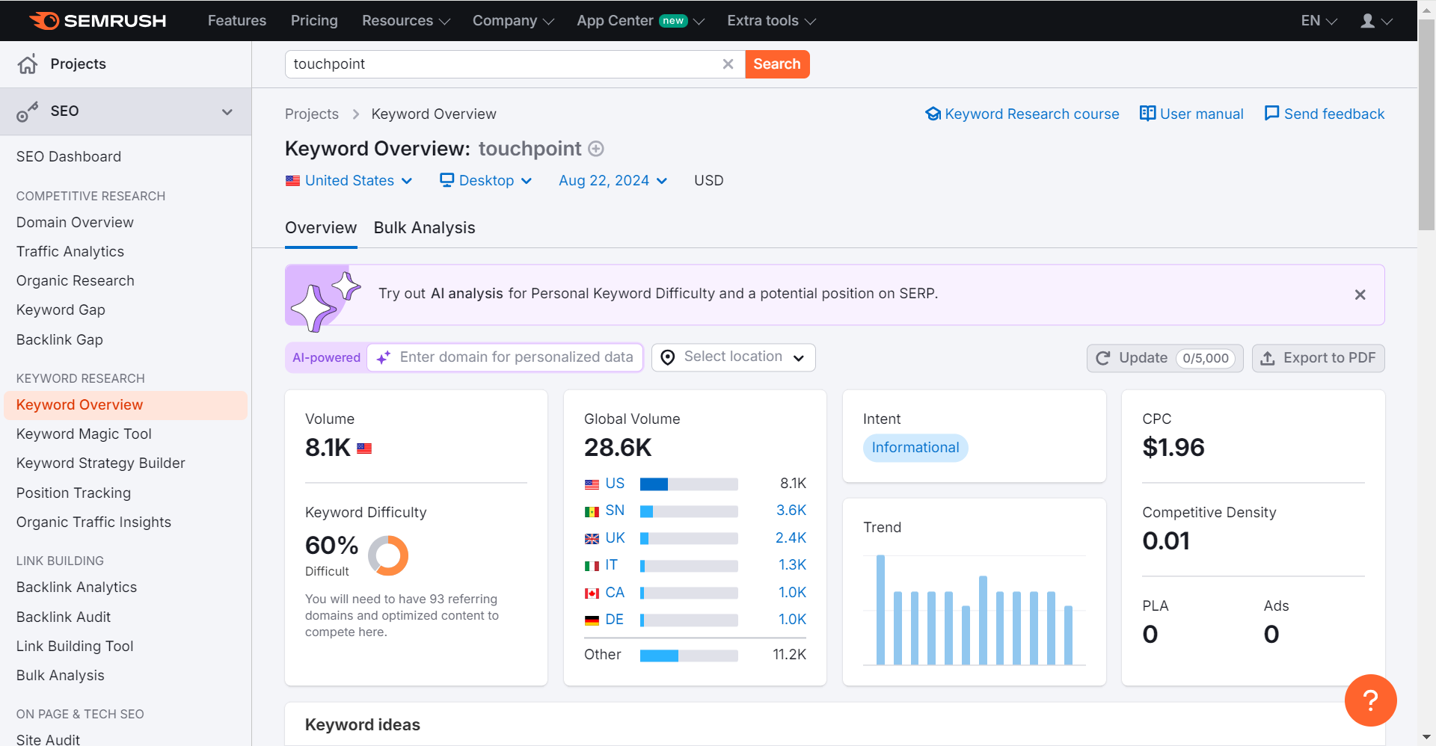
Task: Open the Company dropdown menu
Action: [513, 21]
